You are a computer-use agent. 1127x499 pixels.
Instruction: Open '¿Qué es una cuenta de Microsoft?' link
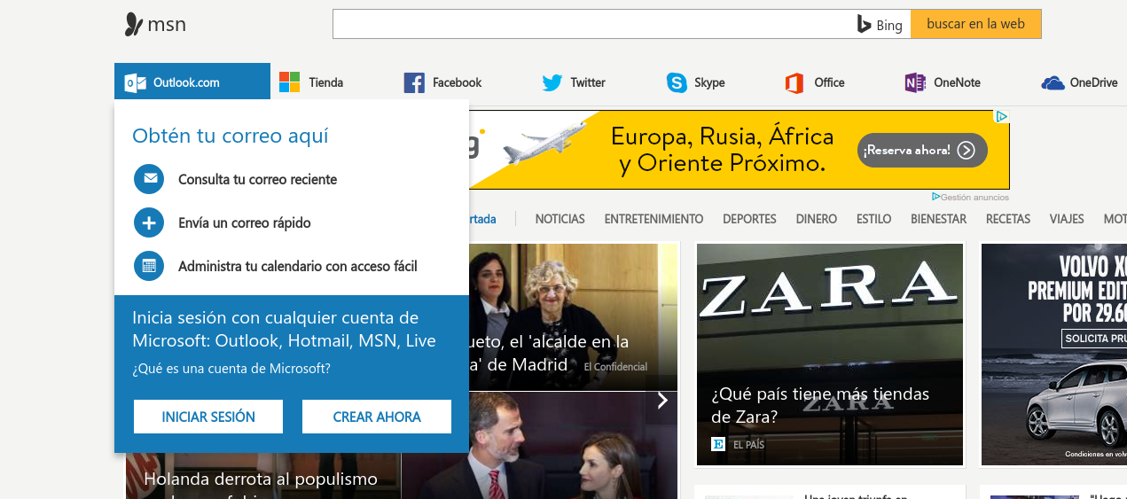coord(231,369)
